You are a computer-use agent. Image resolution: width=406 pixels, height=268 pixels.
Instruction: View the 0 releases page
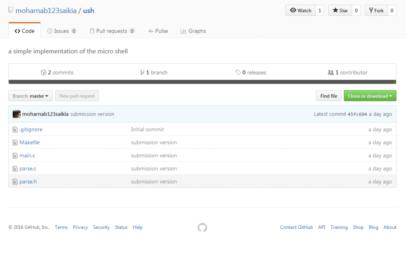(x=251, y=72)
